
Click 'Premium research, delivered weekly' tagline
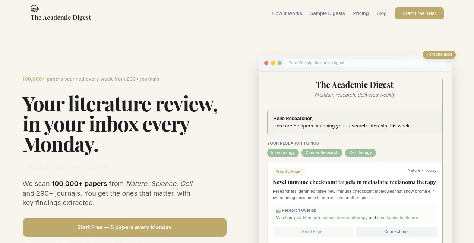355,95
